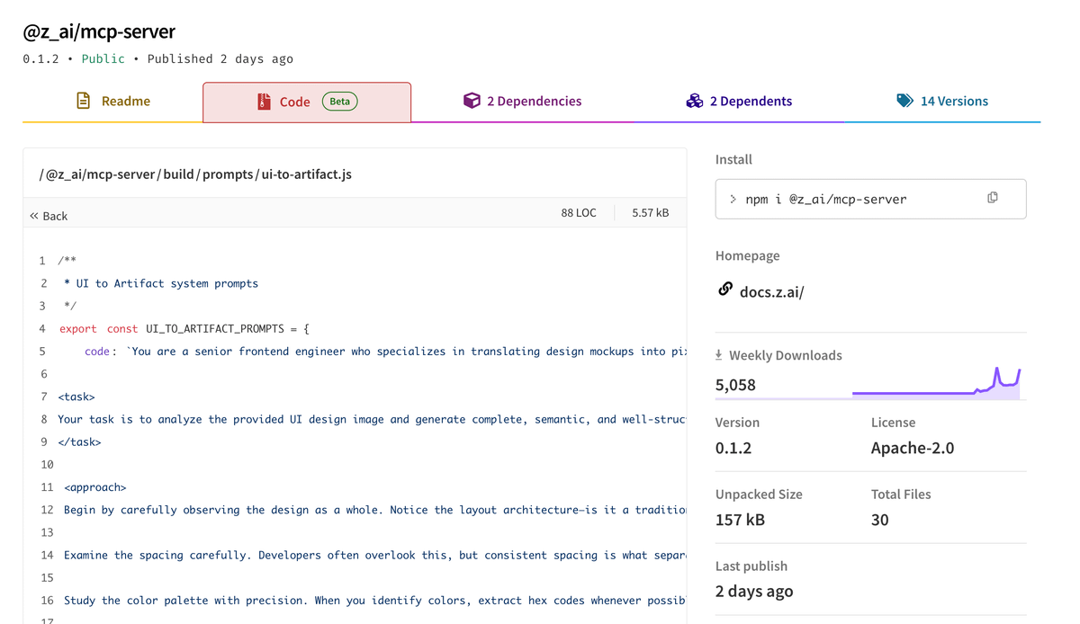
Task: Copy the npm install command
Action: click(x=992, y=198)
